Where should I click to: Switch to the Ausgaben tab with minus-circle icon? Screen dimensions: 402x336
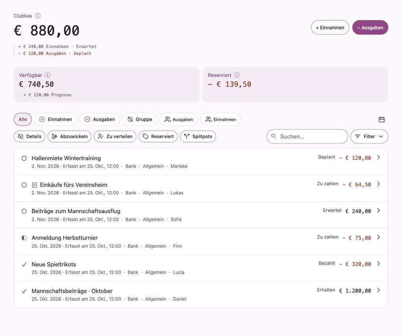point(100,119)
